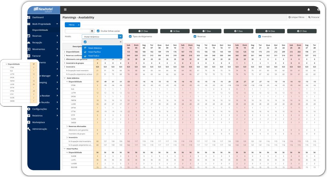The height and width of the screenshot is (177, 327).
Task: Collapse Disponibilidade under Hotel Pacífico
Action: 67,153
